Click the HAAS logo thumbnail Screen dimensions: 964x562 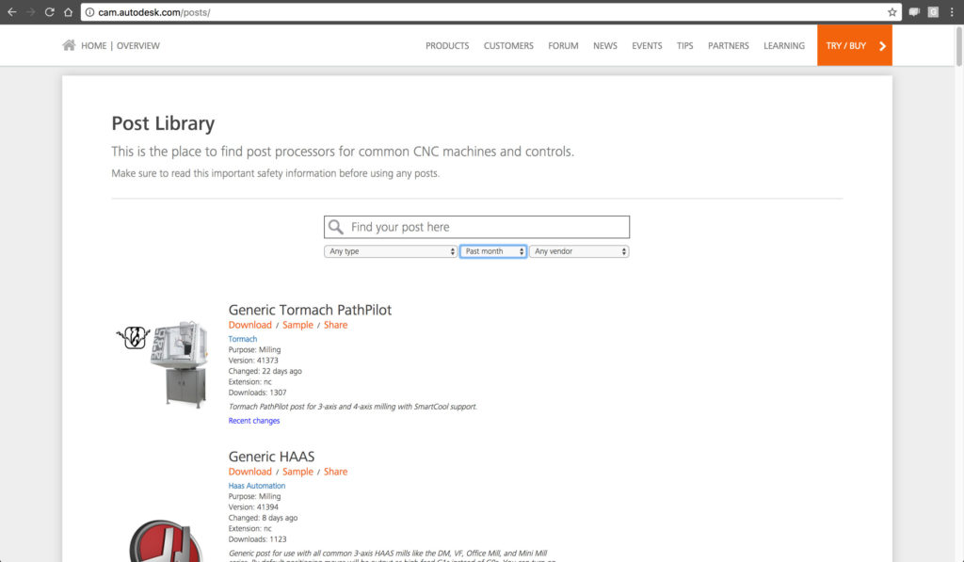point(165,540)
